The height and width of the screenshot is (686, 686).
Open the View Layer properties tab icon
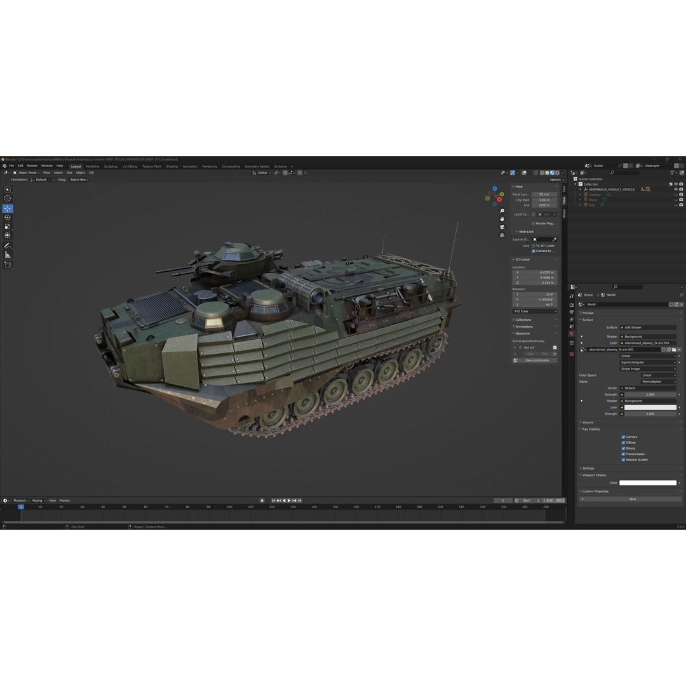click(x=572, y=319)
